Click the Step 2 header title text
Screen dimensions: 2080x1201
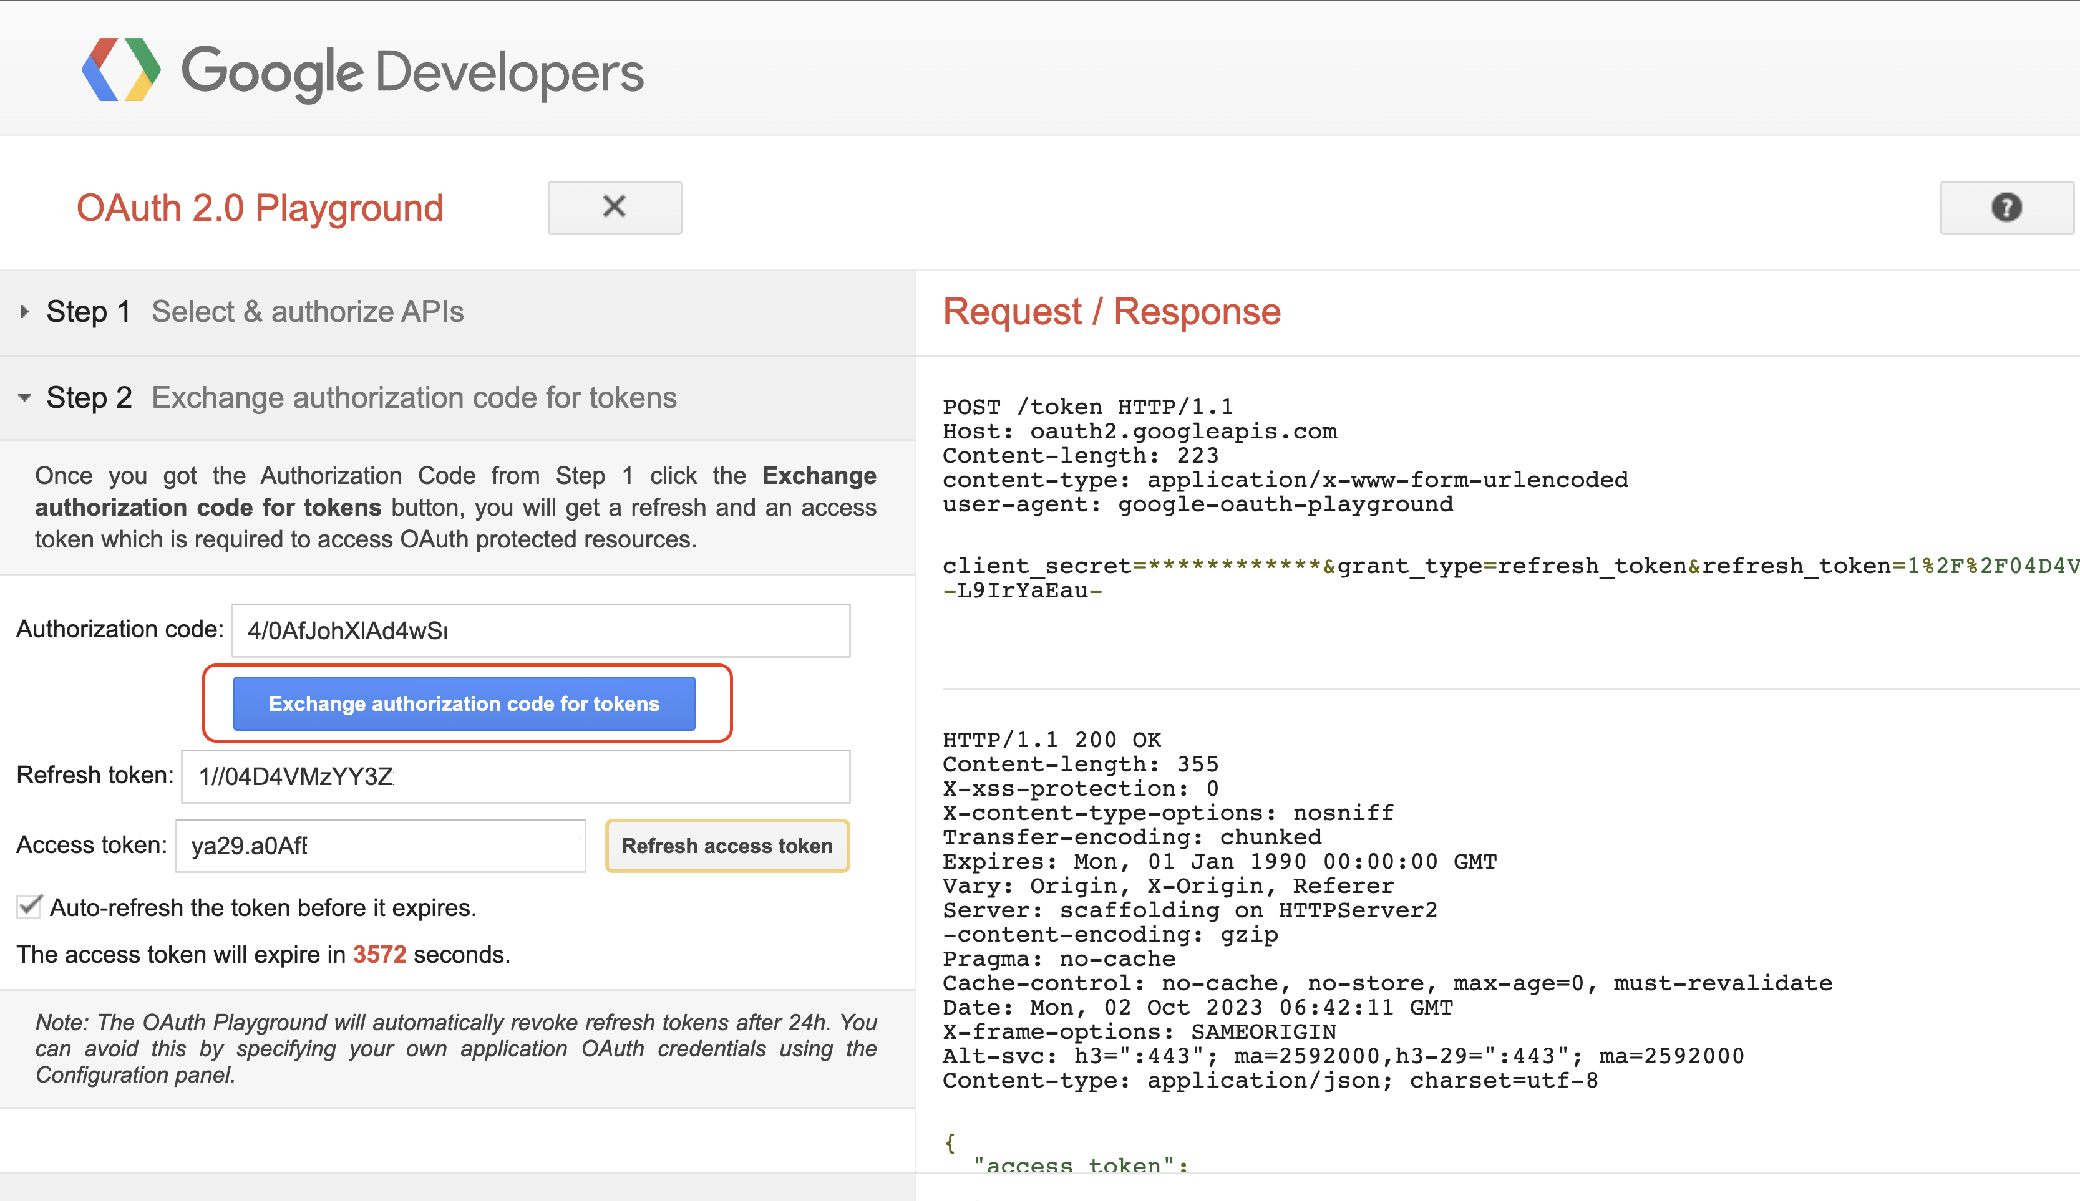pos(414,398)
